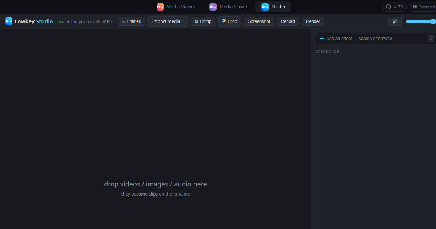Click the purple Media Server key icon
The image size is (436, 229).
[x=213, y=7]
